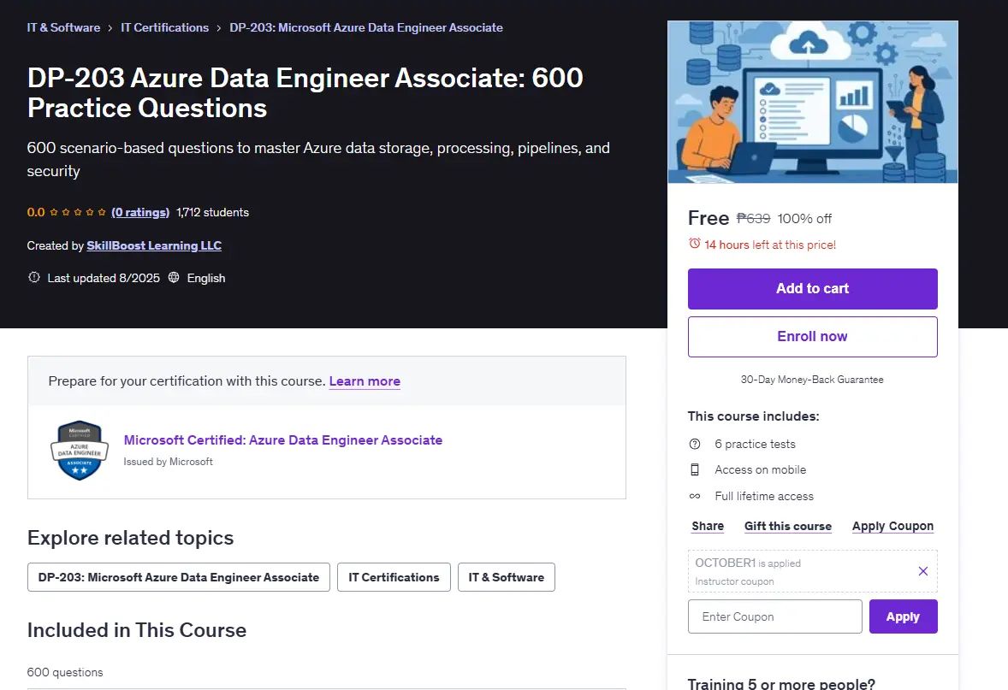Click the rating stars row
The image size is (1008, 690).
pos(78,212)
